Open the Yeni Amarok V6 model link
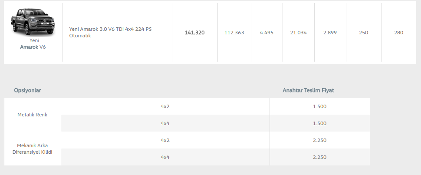Viewport: 421px width, 175px height. [33, 44]
